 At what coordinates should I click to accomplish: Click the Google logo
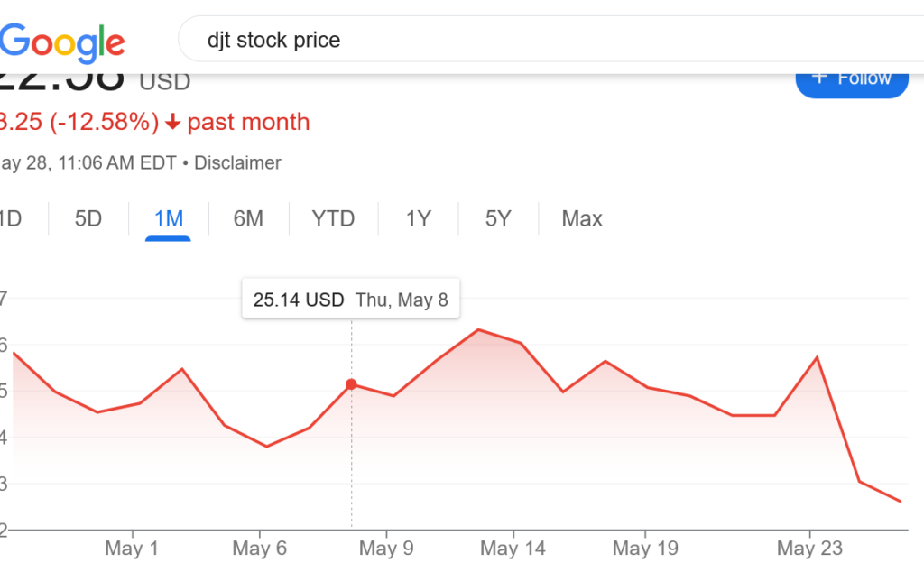pos(61,41)
